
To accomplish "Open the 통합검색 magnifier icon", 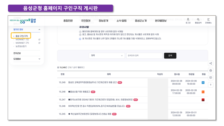I will click(x=198, y=19).
